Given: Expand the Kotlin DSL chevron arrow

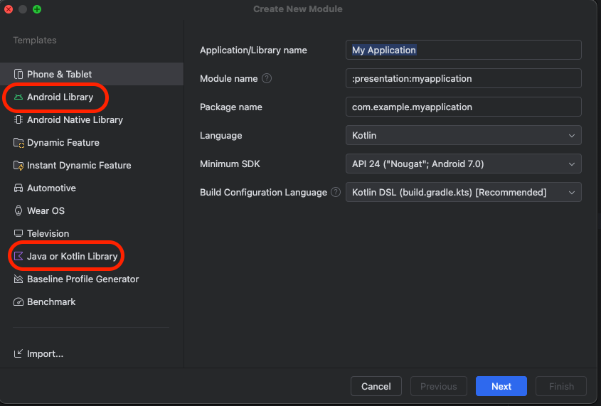Looking at the screenshot, I should pyautogui.click(x=572, y=192).
